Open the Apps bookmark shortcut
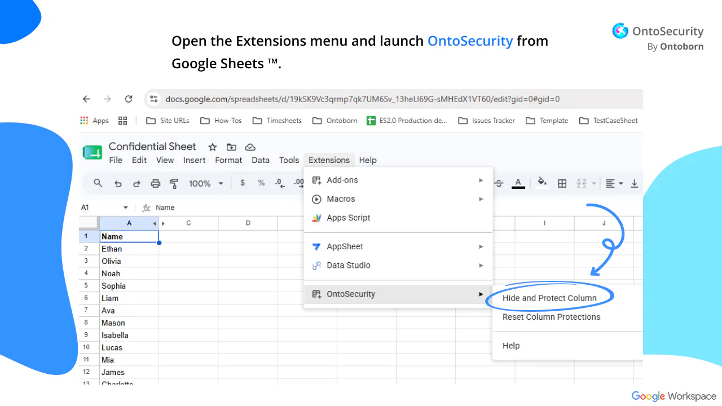The width and height of the screenshot is (722, 406). click(94, 121)
